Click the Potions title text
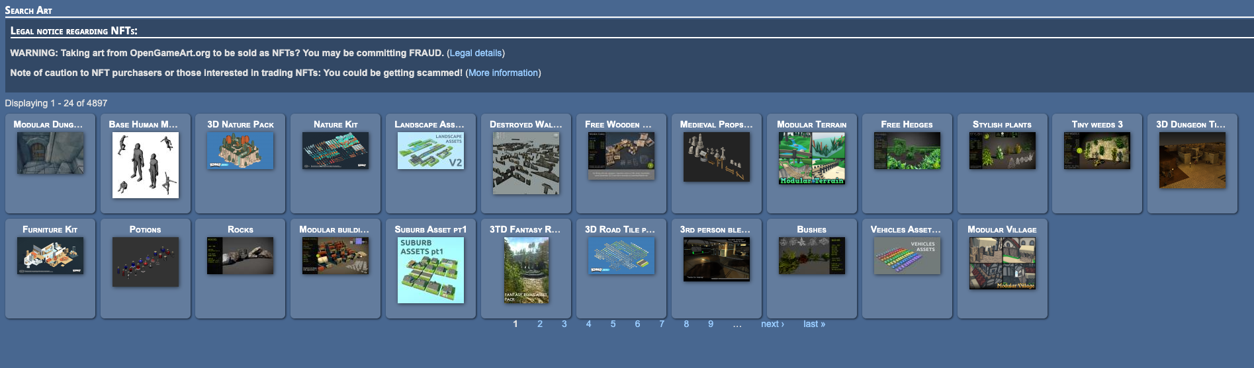1254x368 pixels. tap(146, 229)
